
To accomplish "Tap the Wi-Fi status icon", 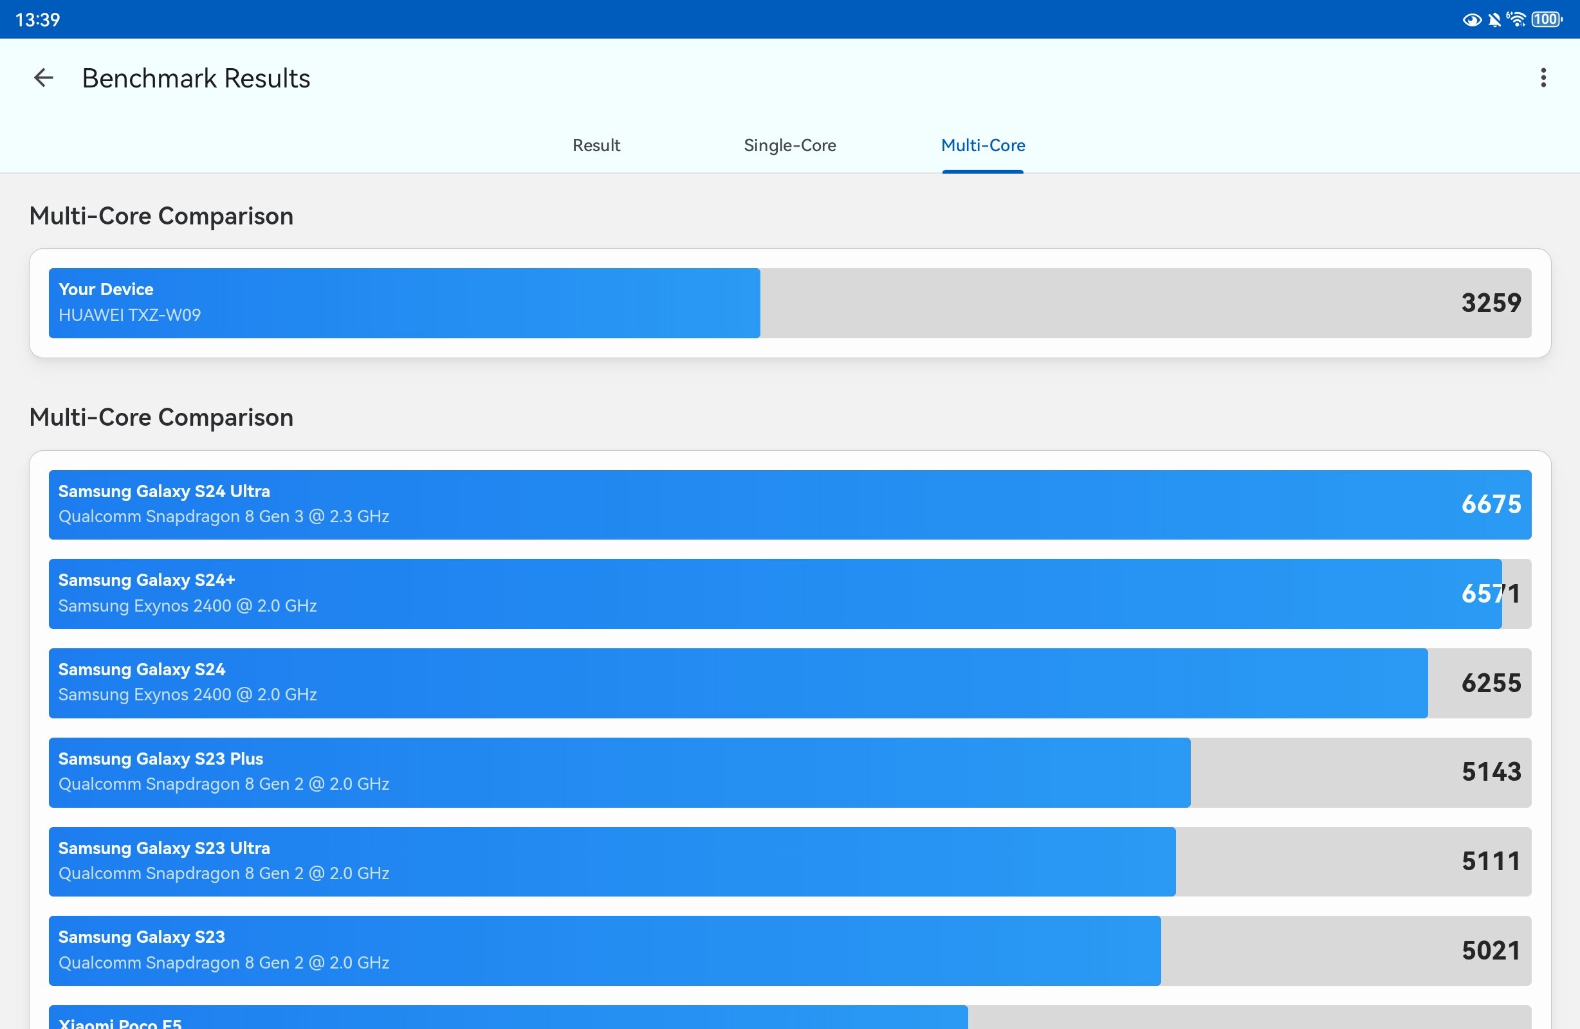I will coord(1516,19).
